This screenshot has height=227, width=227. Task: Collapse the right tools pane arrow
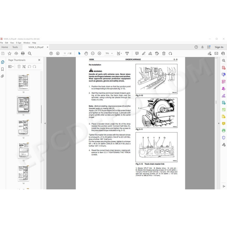(x=219, y=123)
